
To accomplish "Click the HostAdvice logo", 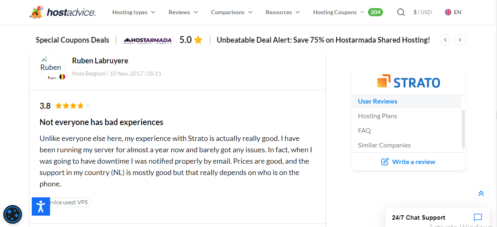I will 62,12.
